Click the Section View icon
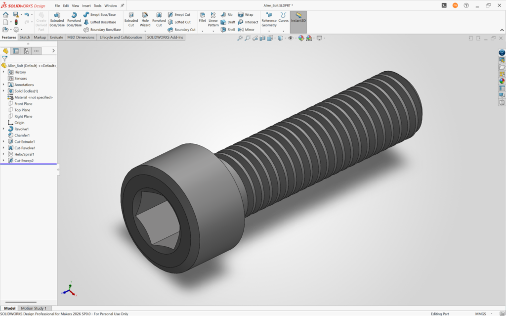 [x=262, y=38]
